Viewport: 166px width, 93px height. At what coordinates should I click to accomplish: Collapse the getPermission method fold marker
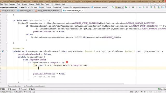click(7, 20)
